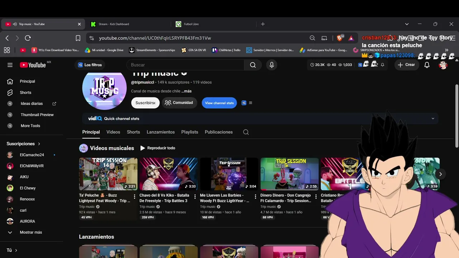The image size is (459, 258).
Task: Open options for Chavo del 8 video
Action: pos(195,196)
